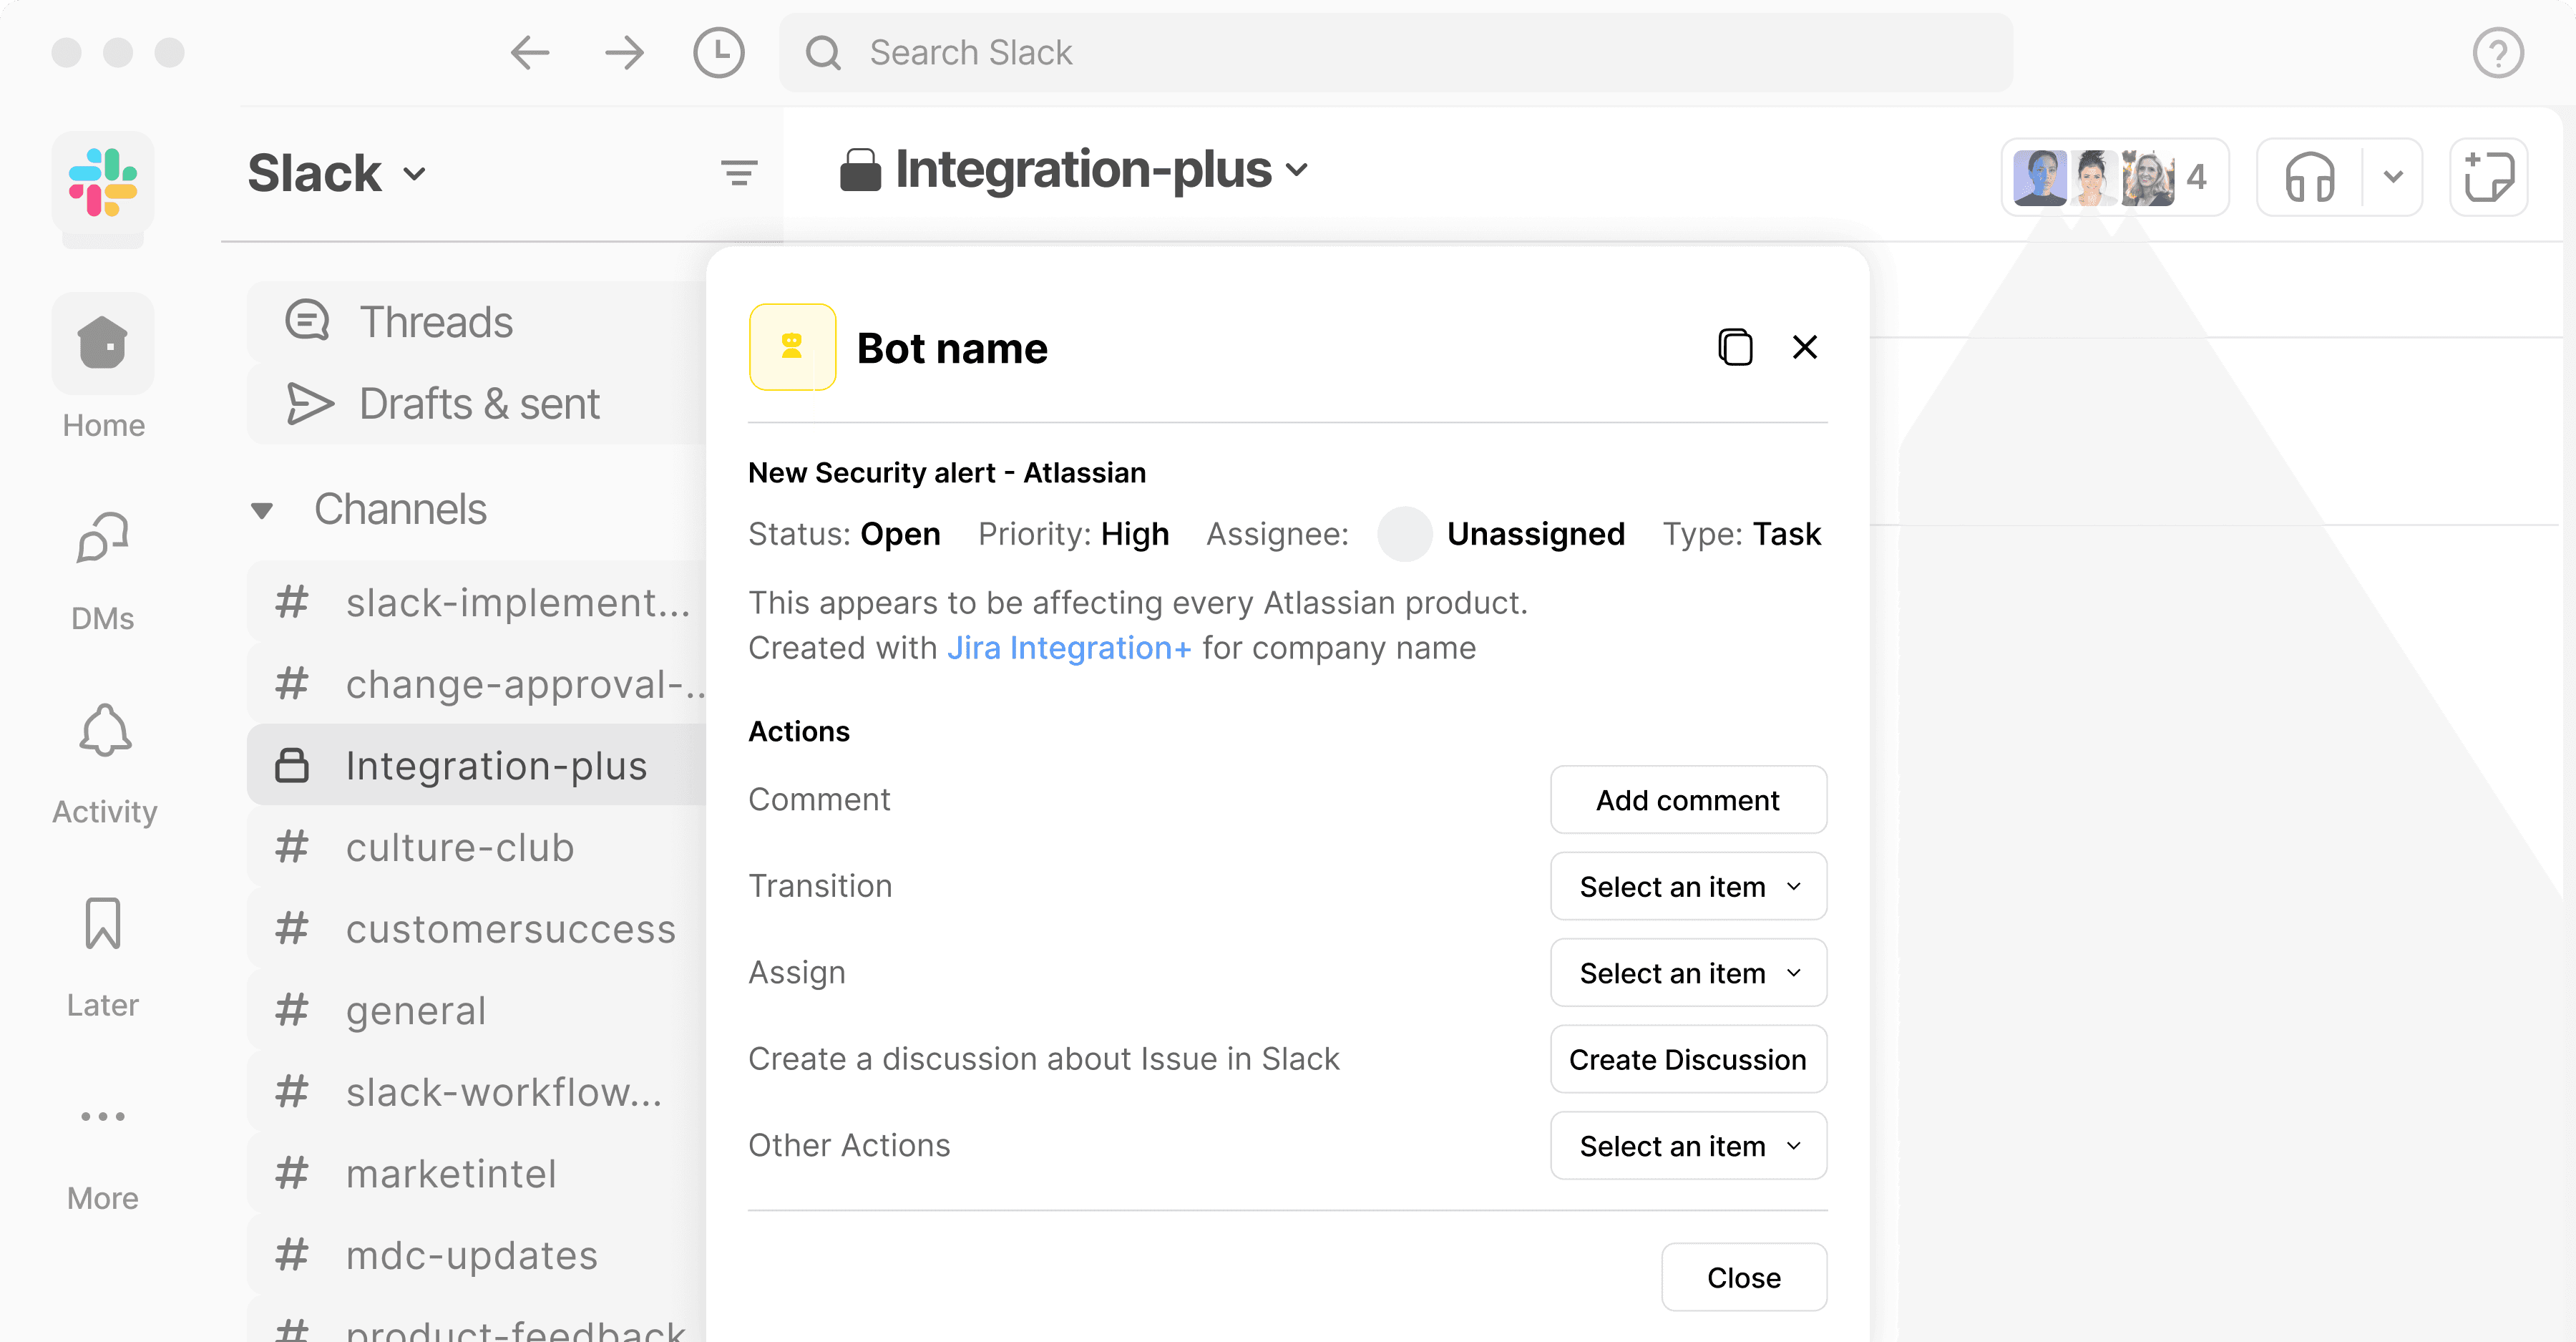Image resolution: width=2576 pixels, height=1342 pixels.
Task: Open the Slack workspace name dropdown
Action: click(x=336, y=174)
